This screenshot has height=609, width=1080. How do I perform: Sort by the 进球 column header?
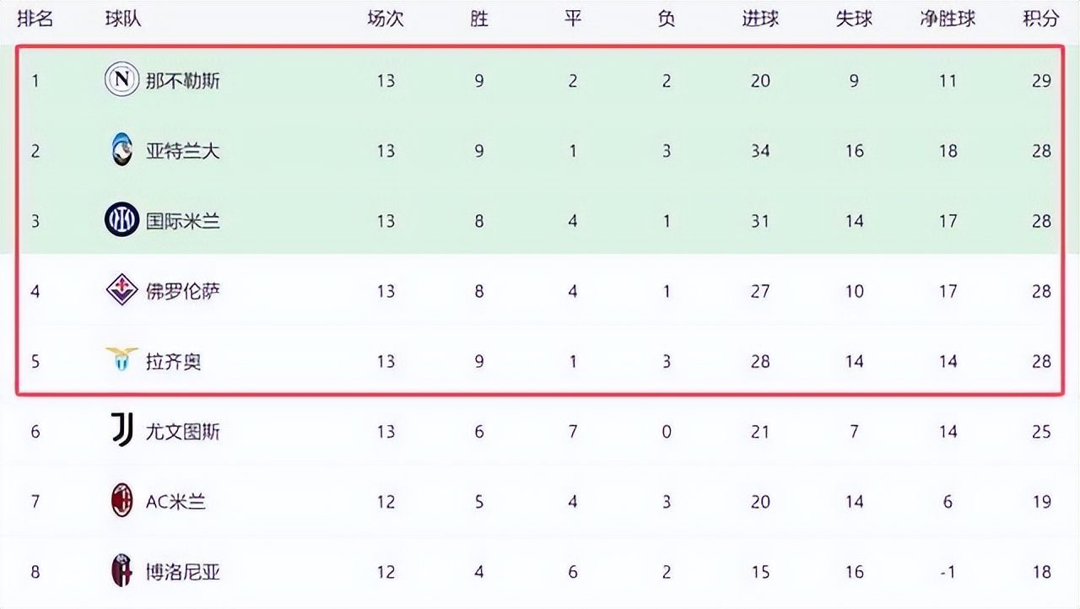point(760,19)
